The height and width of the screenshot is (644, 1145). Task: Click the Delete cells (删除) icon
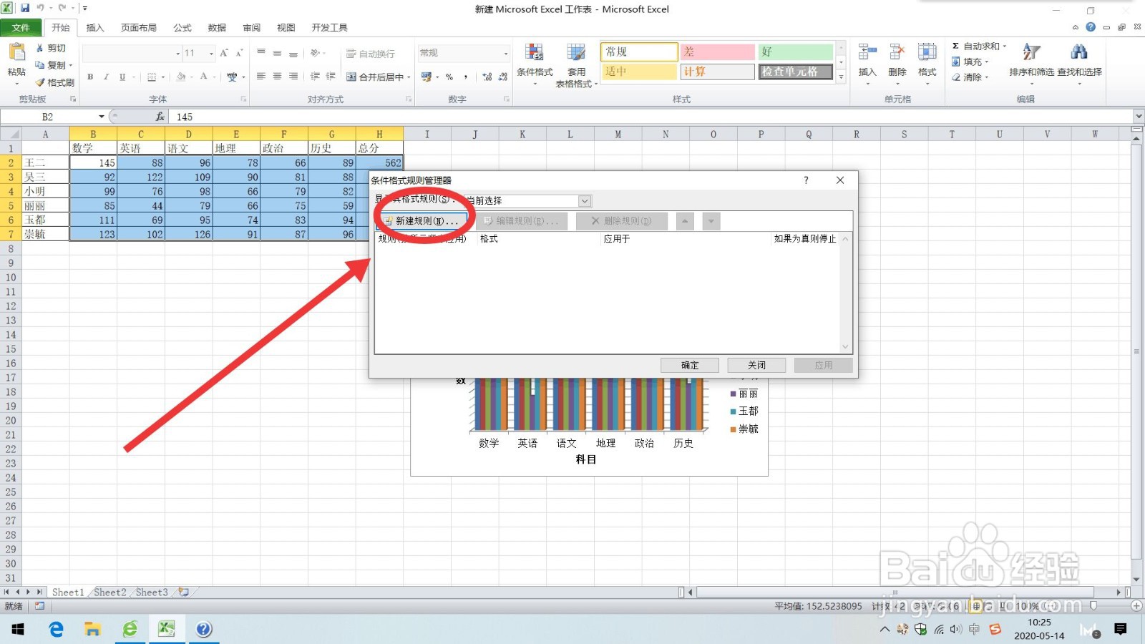(x=897, y=52)
